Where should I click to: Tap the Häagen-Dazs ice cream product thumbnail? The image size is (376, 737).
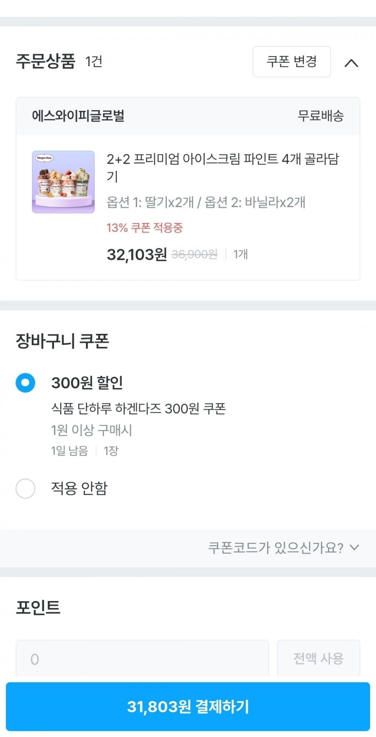click(64, 182)
